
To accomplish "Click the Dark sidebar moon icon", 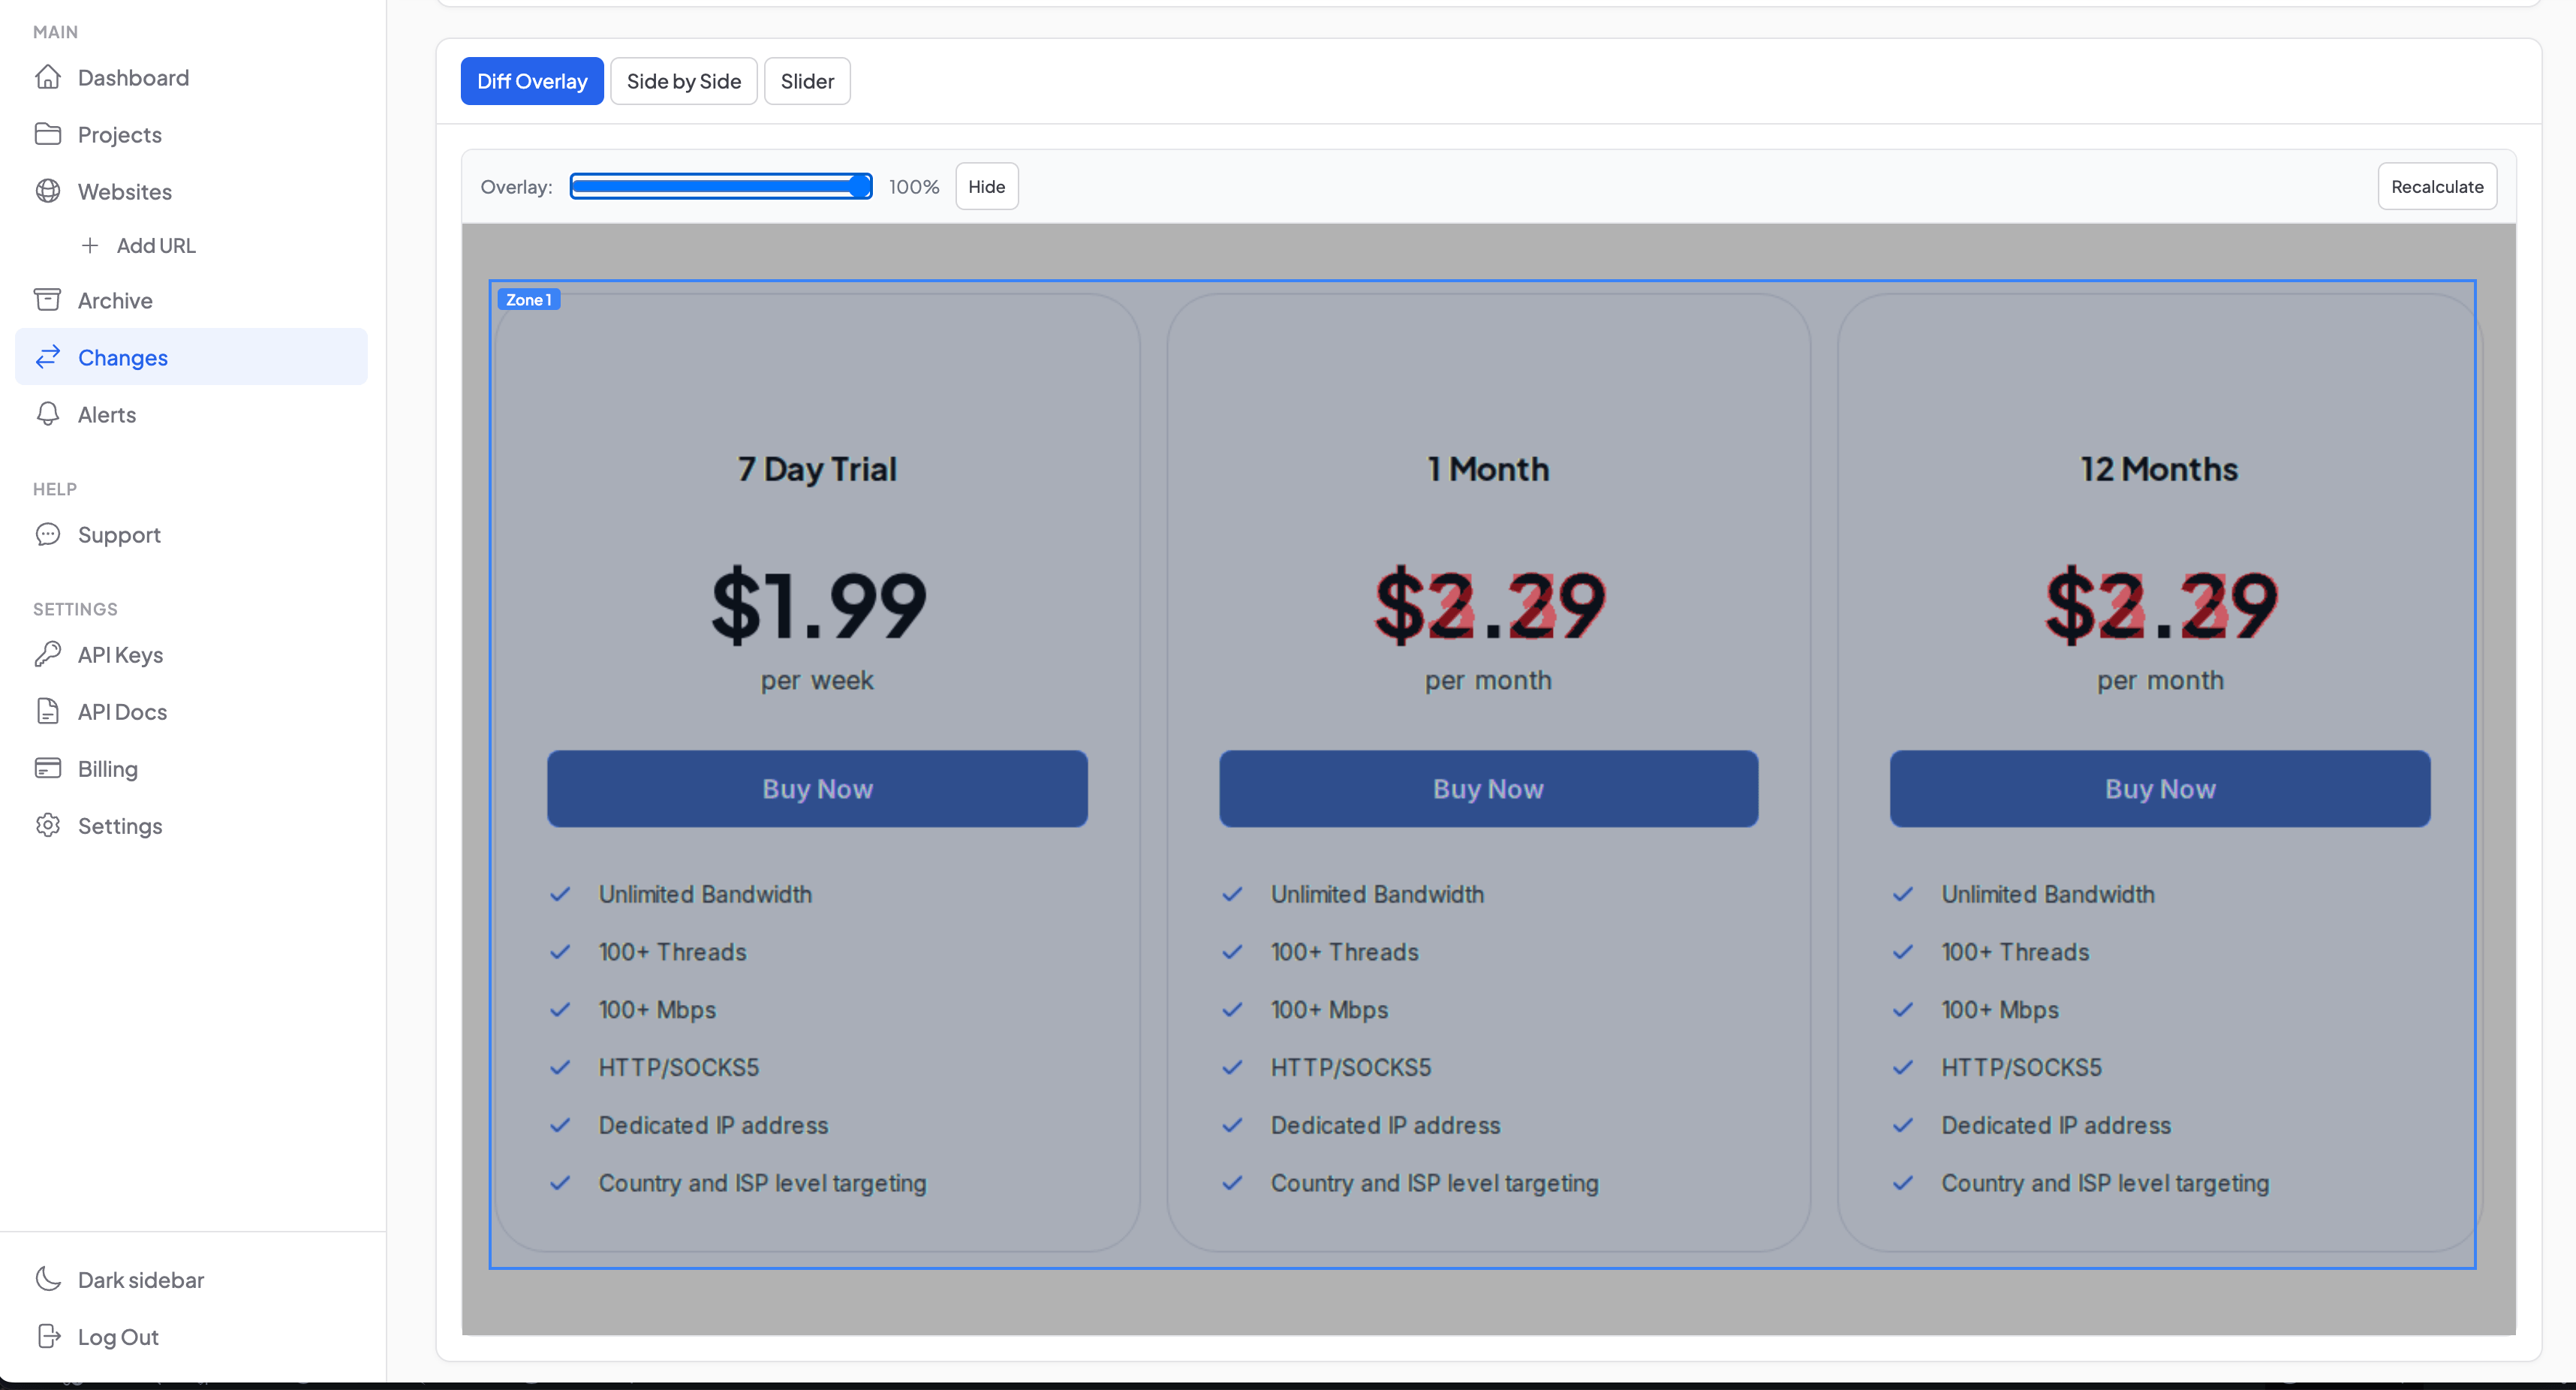I will tap(48, 1279).
